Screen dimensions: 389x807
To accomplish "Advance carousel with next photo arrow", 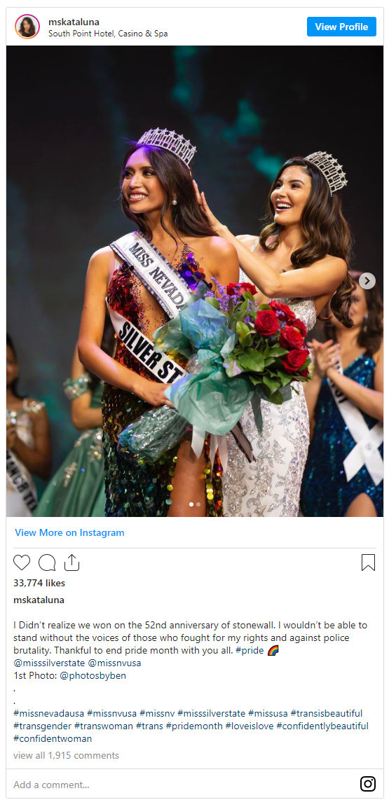I will pos(367,281).
